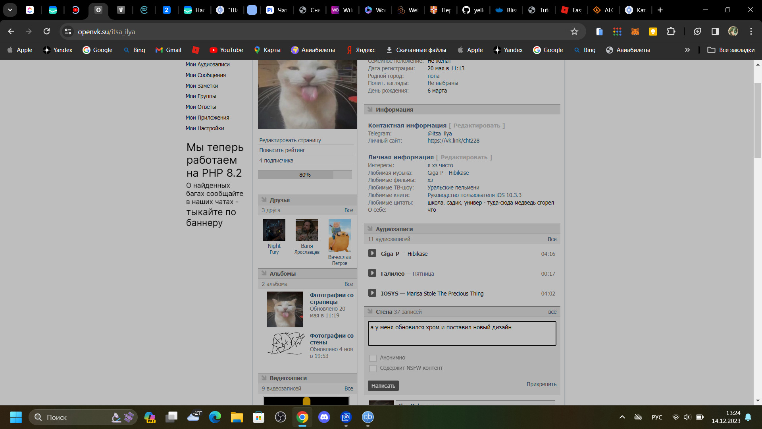
Task: Open Chrome side panel icon
Action: point(715,32)
